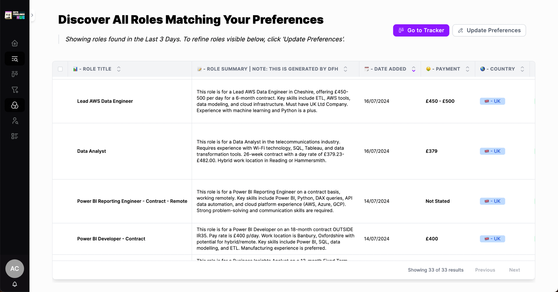Click the Go to Tracker button
Viewport: 558px width, 292px height.
[421, 30]
